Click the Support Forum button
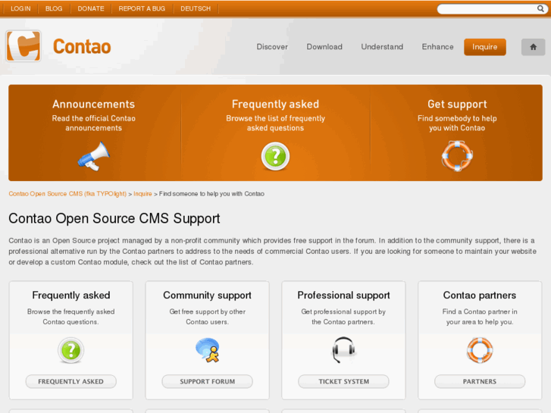 coord(208,381)
